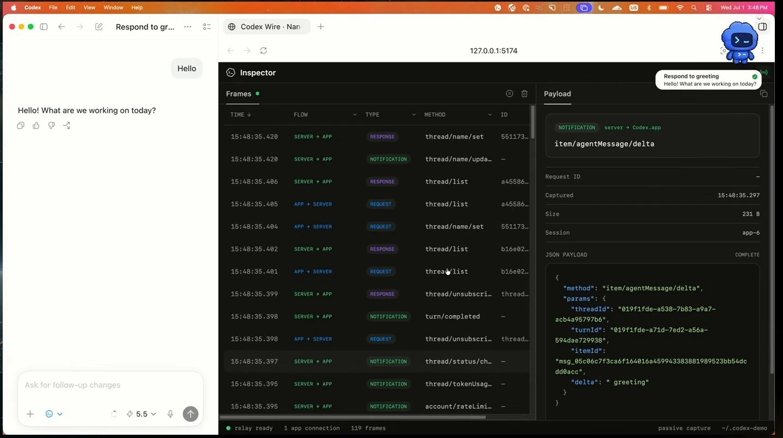Click the frames horizontal scrollbar

(x=353, y=417)
